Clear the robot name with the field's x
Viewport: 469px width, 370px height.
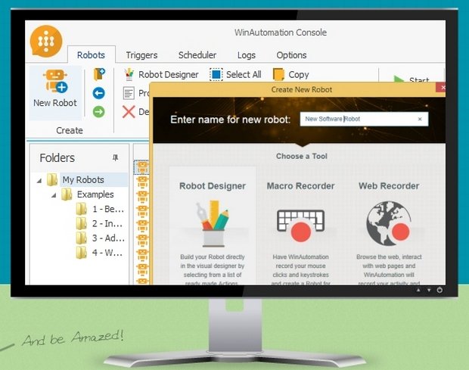[420, 119]
